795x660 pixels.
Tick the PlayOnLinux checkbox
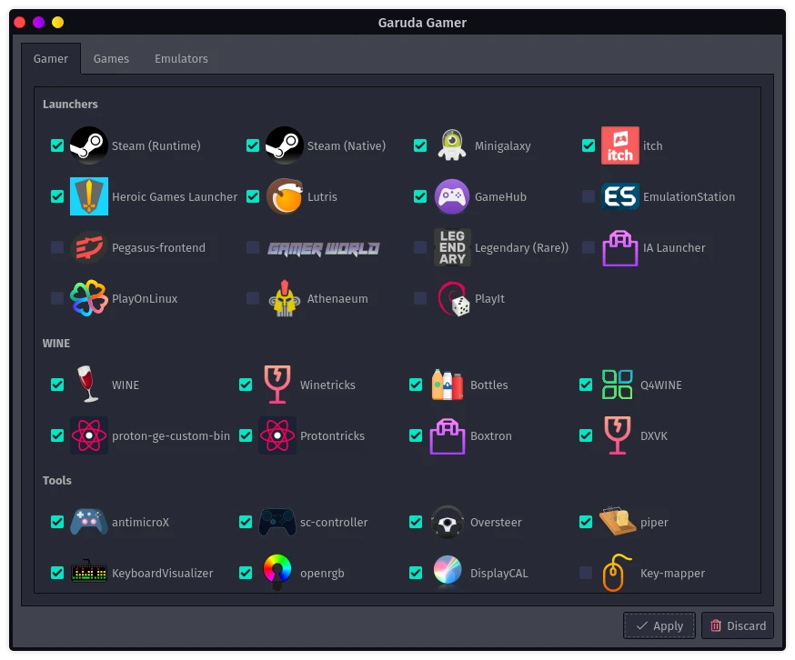[x=57, y=298]
